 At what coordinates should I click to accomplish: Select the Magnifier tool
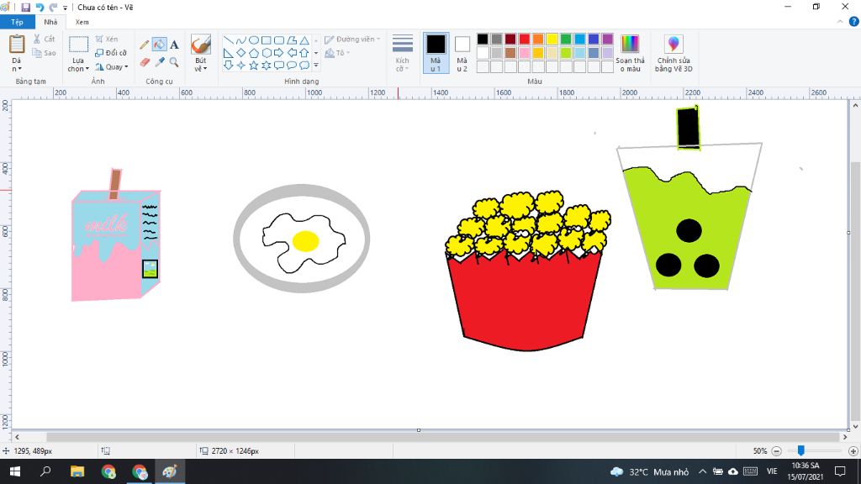pyautogui.click(x=174, y=62)
